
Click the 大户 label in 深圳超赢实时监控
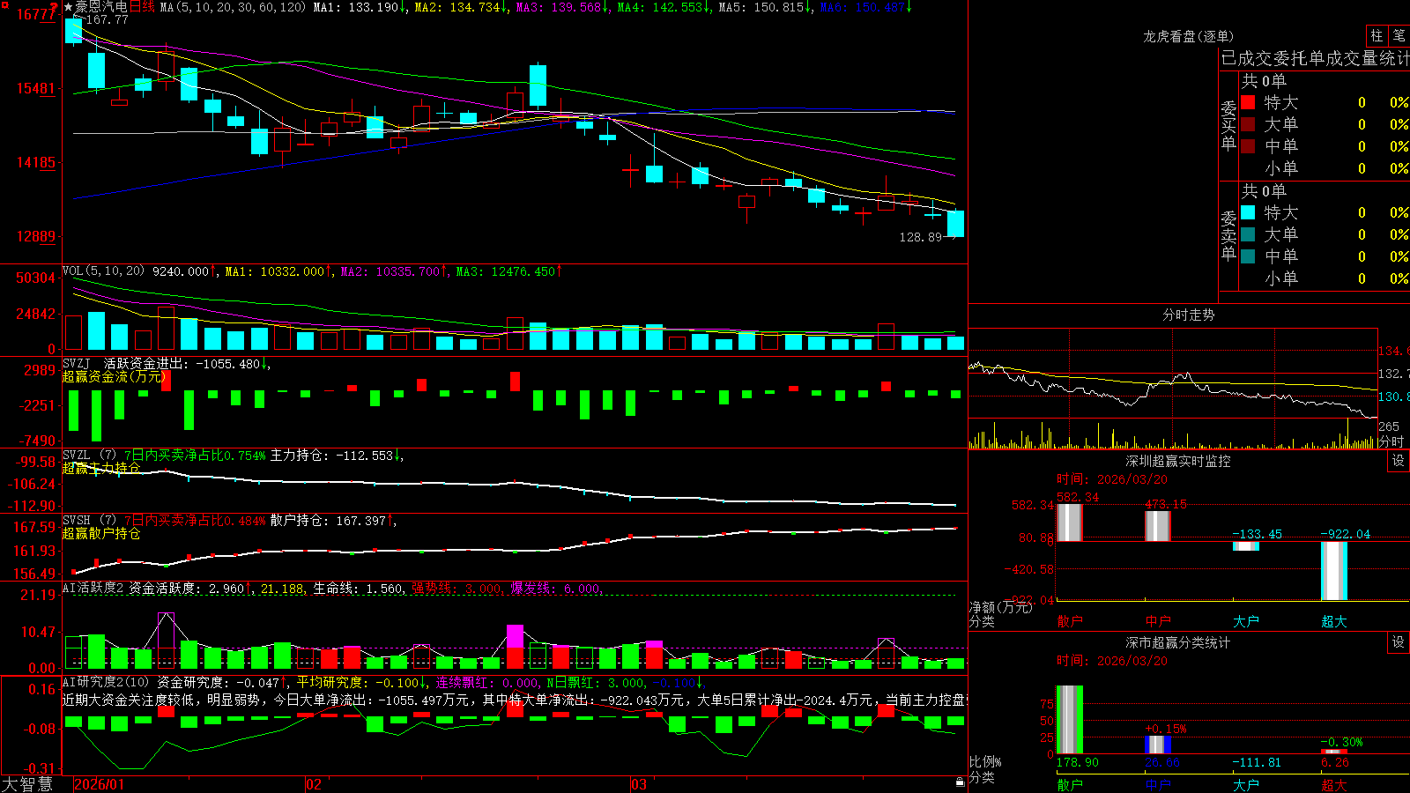1245,621
